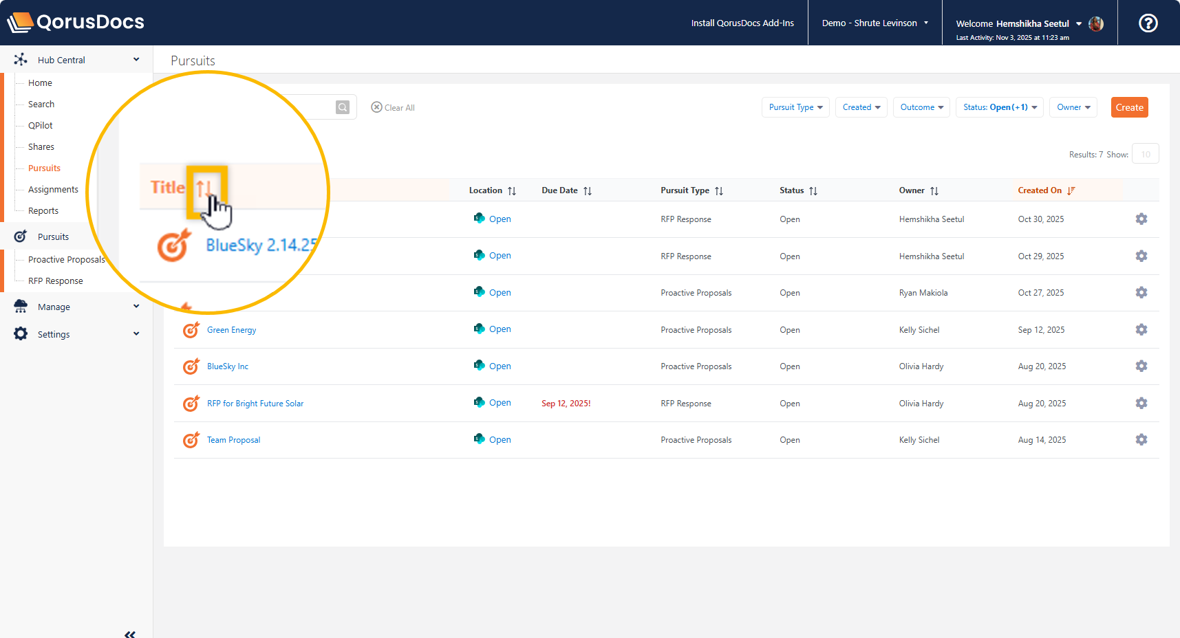Click the Green Energy pursuit target icon
The image size is (1180, 638).
click(191, 330)
